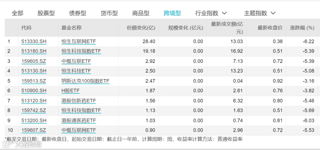
Task: Open fund code 159605.SZ link
Action: (x=34, y=61)
